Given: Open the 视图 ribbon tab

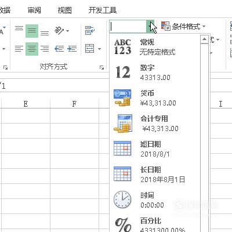Looking at the screenshot, I should click(65, 10).
